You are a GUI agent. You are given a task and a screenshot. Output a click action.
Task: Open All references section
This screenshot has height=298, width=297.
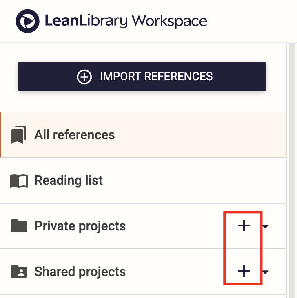(x=143, y=135)
